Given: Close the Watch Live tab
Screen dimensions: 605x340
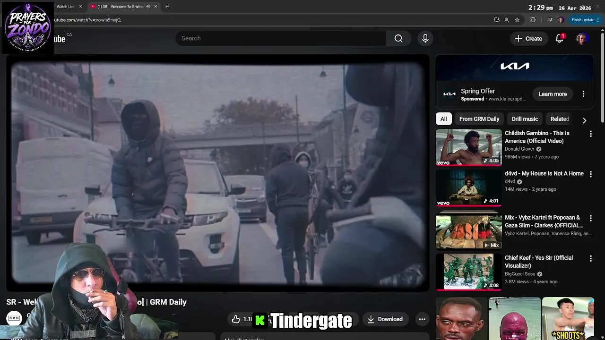Looking at the screenshot, I should pos(80,7).
